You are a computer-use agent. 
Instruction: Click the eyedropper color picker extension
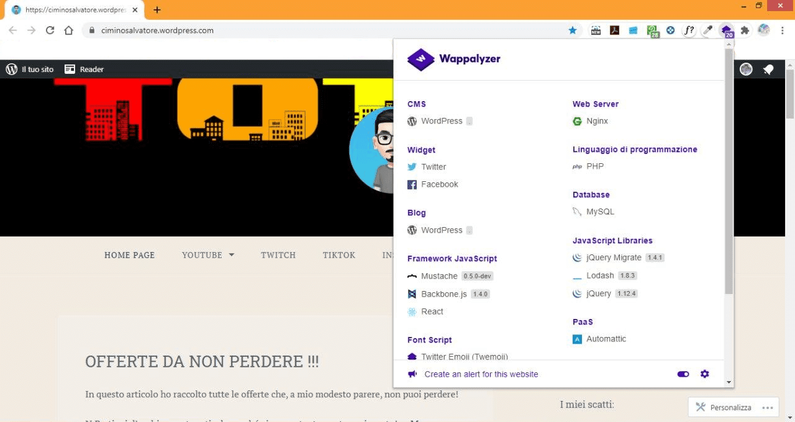pyautogui.click(x=707, y=30)
